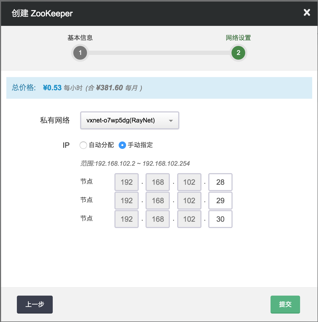Screen dimensions: 318x322
Task: Click the IP field containing 28
Action: (x=220, y=182)
